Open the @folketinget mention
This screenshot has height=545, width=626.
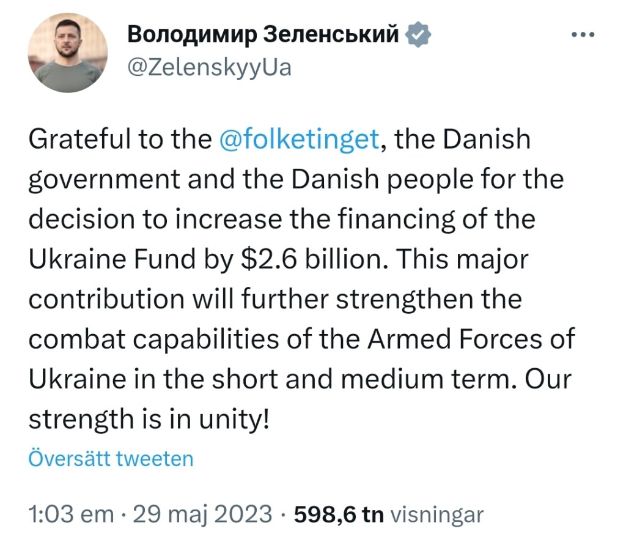tap(298, 141)
